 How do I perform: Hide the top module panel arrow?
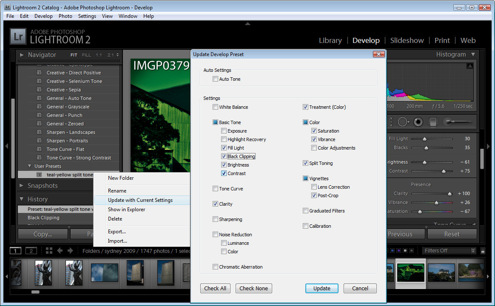click(248, 24)
